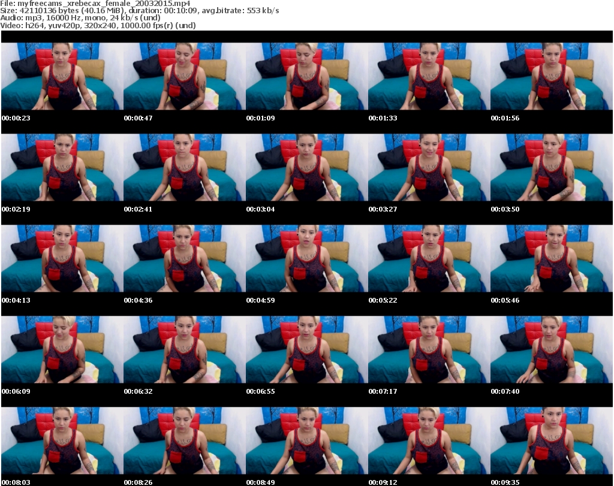The width and height of the screenshot is (614, 486).
Task: Click the Size and duration header line
Action: (139, 11)
